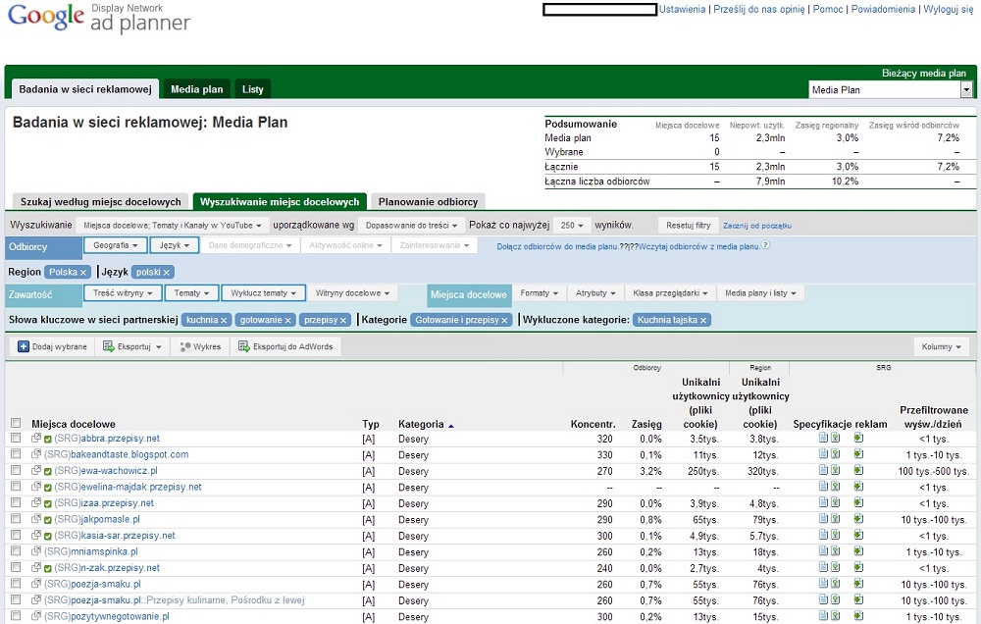Expand the Wyklucz tematy dropdown
Screen dimensions: 981x624
(x=263, y=293)
